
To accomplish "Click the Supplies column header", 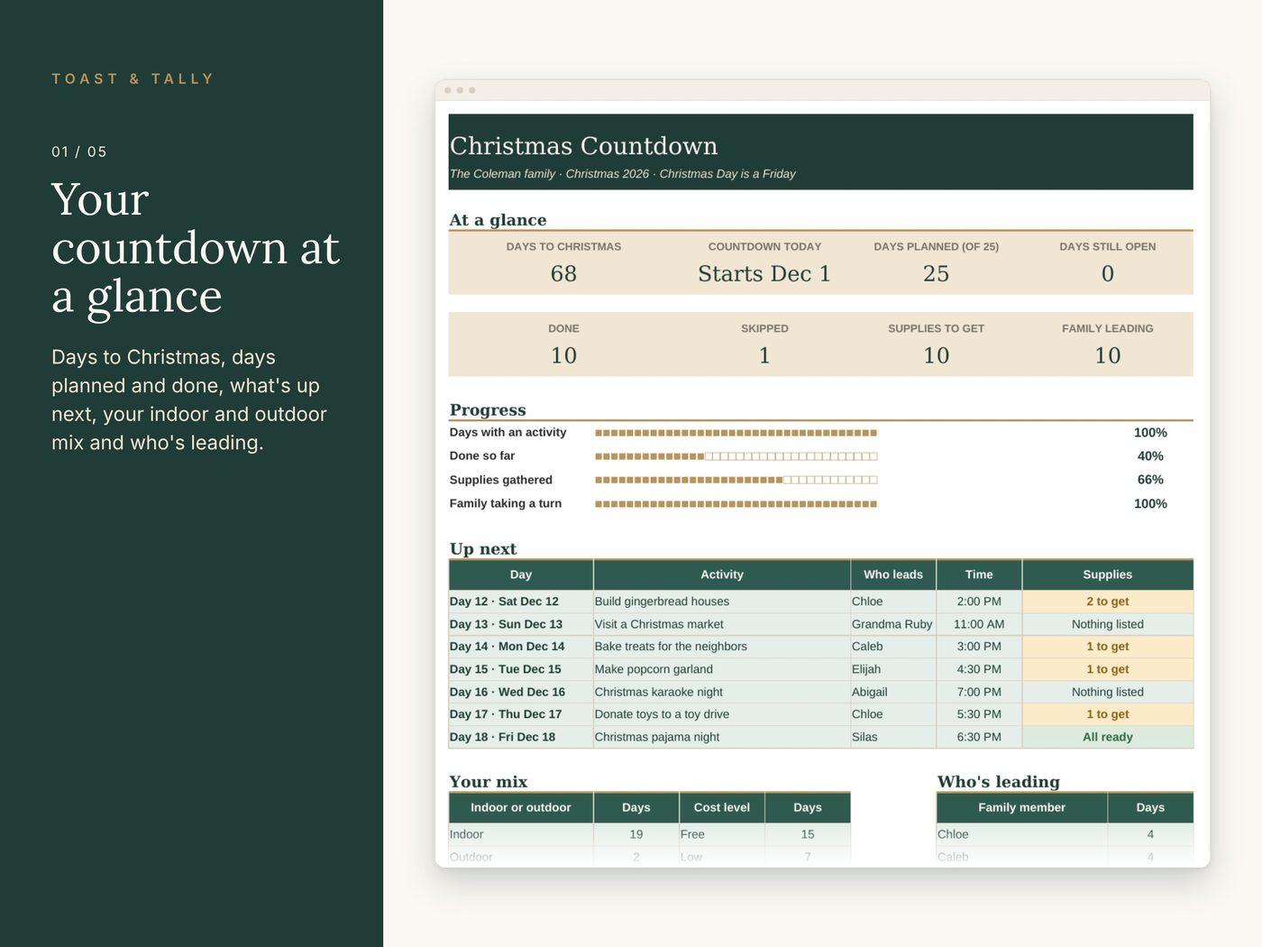I will pyautogui.click(x=1108, y=575).
